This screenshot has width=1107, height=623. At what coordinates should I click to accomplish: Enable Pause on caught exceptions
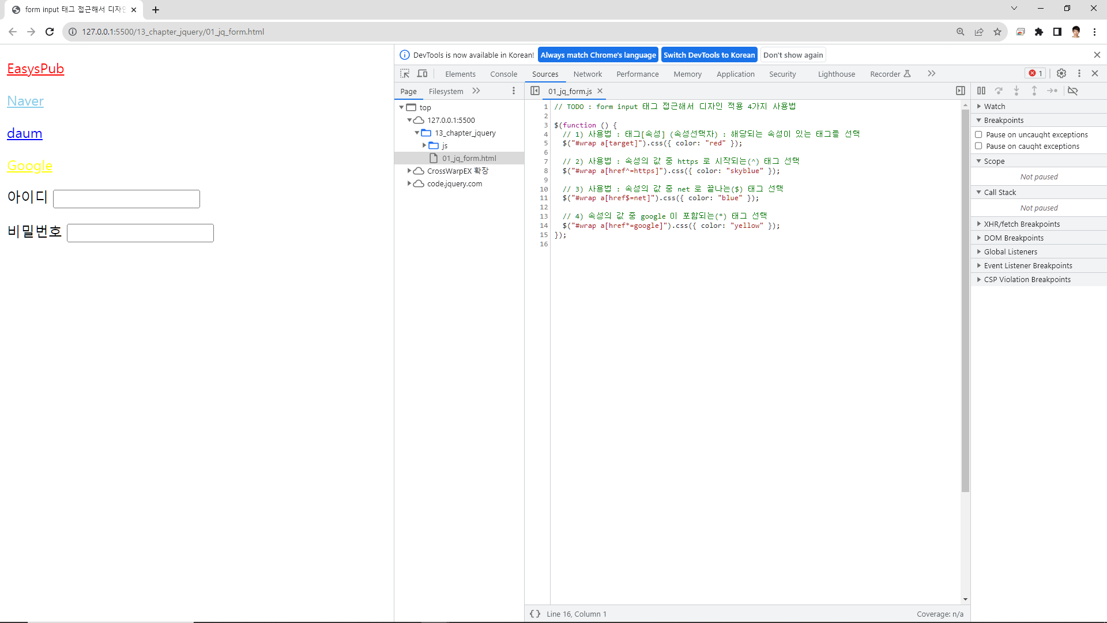click(x=978, y=146)
